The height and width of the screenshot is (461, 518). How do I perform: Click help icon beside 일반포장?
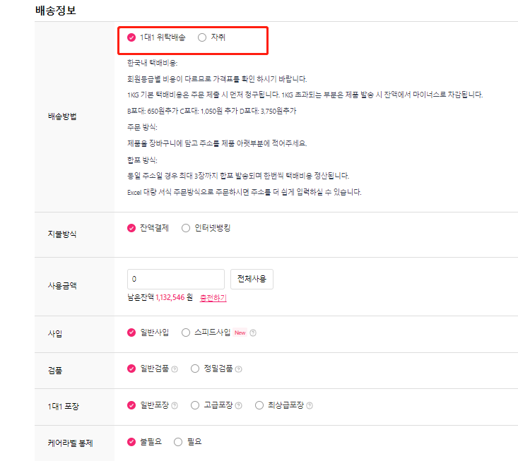pos(174,405)
